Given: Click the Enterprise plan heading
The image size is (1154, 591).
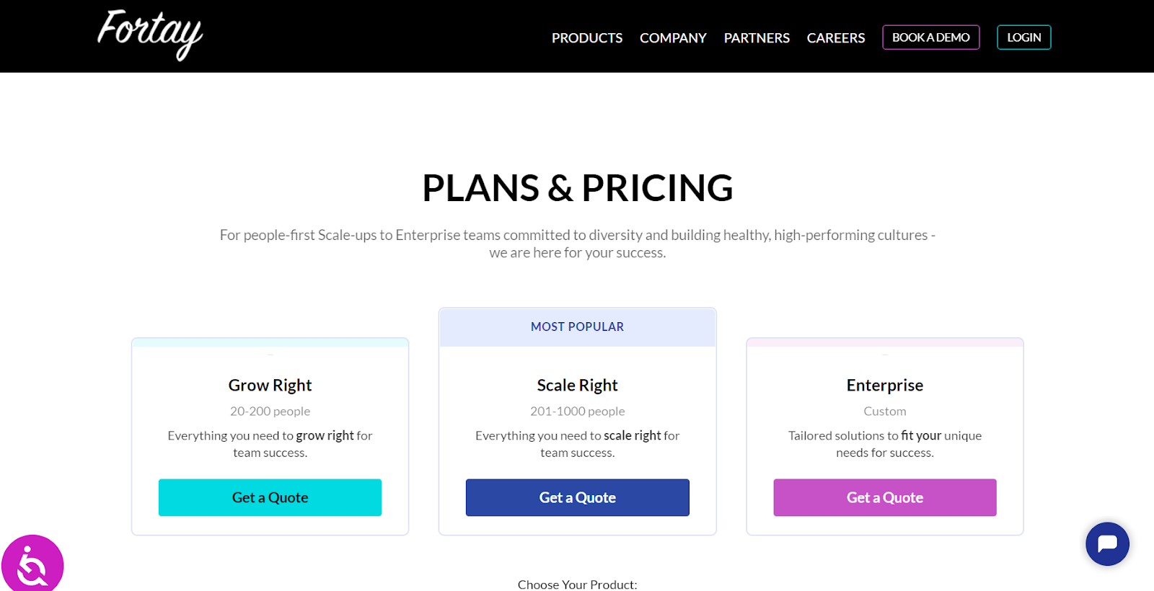Looking at the screenshot, I should click(x=884, y=386).
